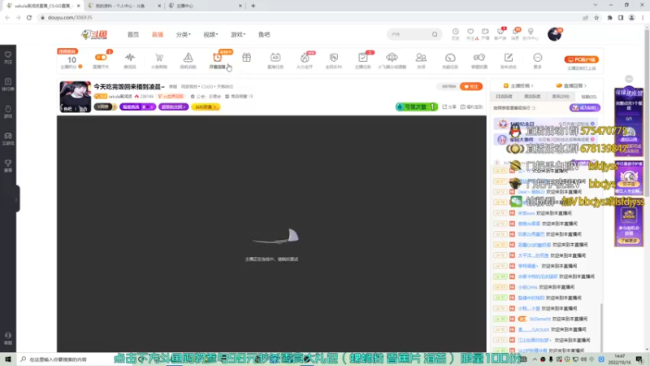Expand the 视频 video dropdown
650x366 pixels.
click(x=210, y=34)
